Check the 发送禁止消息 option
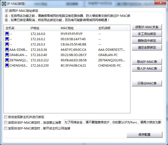Screen dimensions: 168x145 6,123
